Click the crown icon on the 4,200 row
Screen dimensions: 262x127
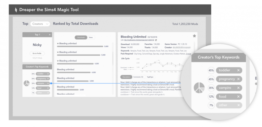tap(58, 61)
